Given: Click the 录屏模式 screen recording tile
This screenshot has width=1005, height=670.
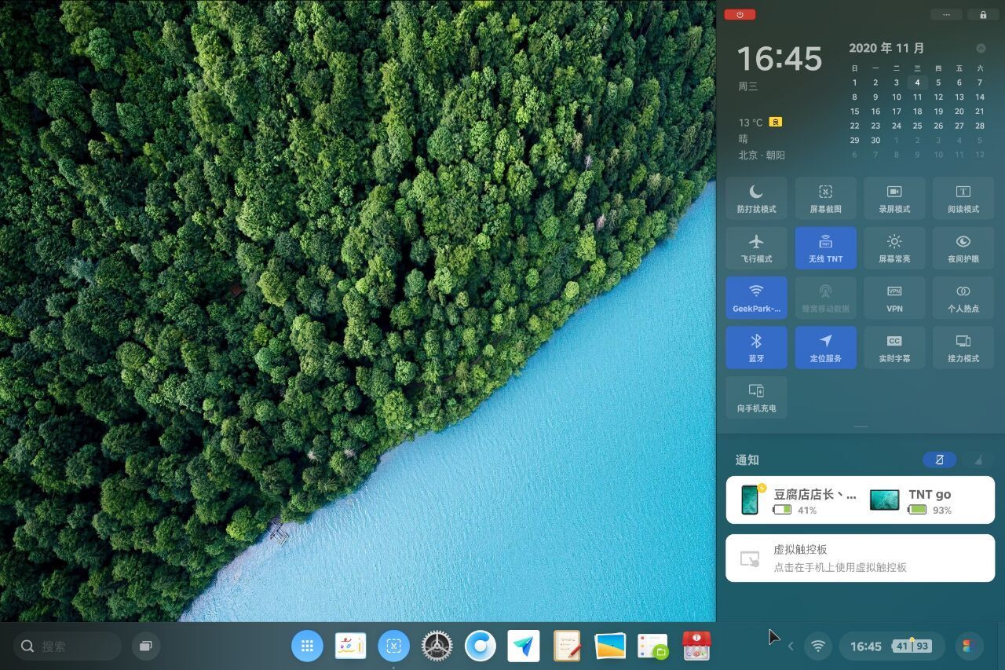Looking at the screenshot, I should [894, 198].
